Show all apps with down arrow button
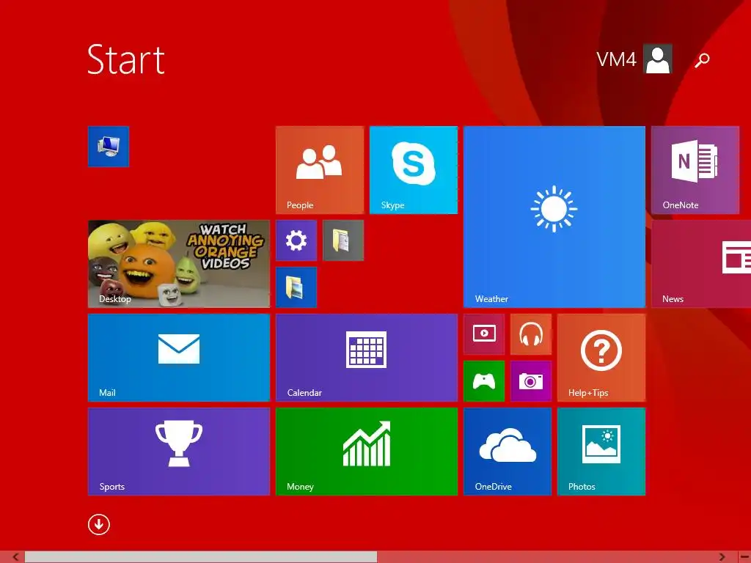 click(x=99, y=525)
